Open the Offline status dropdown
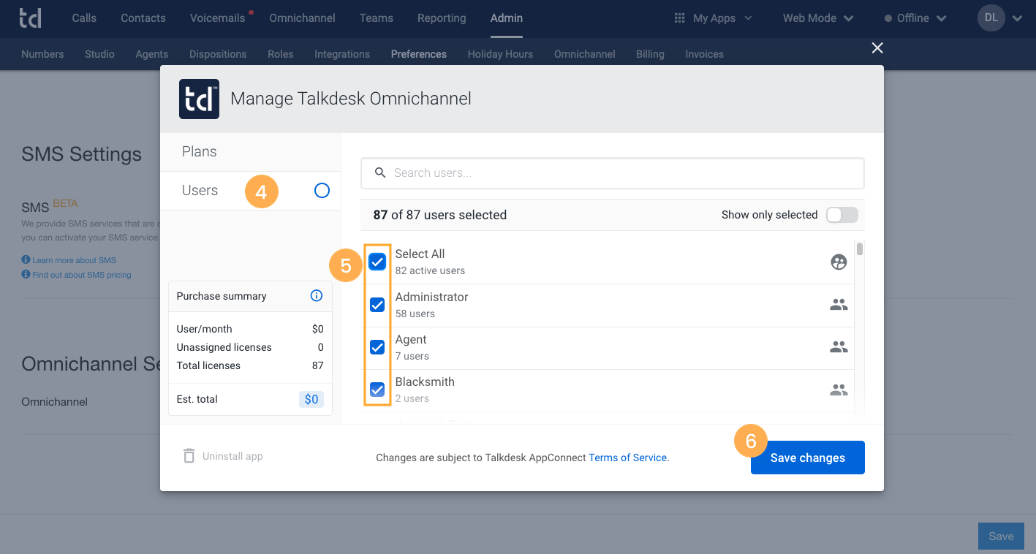The height and width of the screenshot is (554, 1036). pos(915,18)
